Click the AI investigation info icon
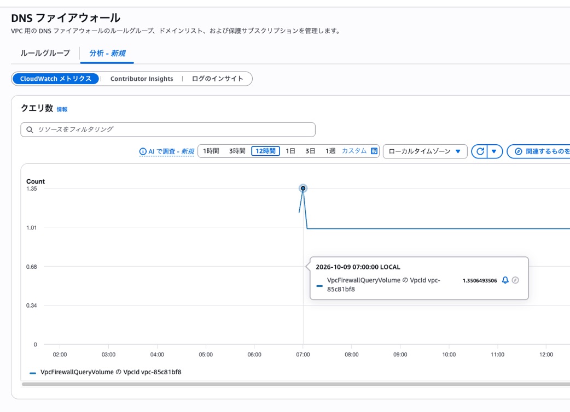 (143, 151)
